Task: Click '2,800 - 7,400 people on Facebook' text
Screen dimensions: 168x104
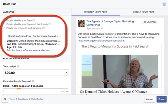Action: tap(23, 86)
